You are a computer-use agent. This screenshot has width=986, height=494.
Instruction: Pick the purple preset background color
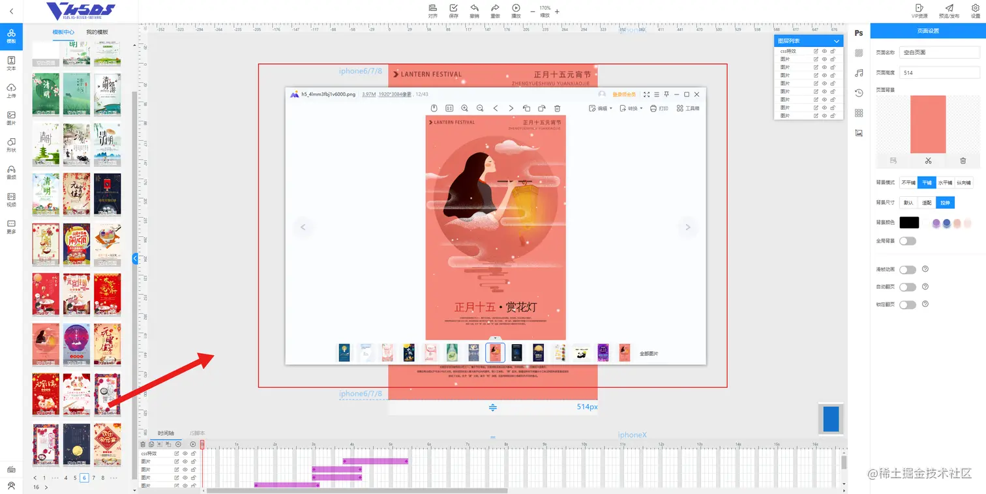pos(936,223)
